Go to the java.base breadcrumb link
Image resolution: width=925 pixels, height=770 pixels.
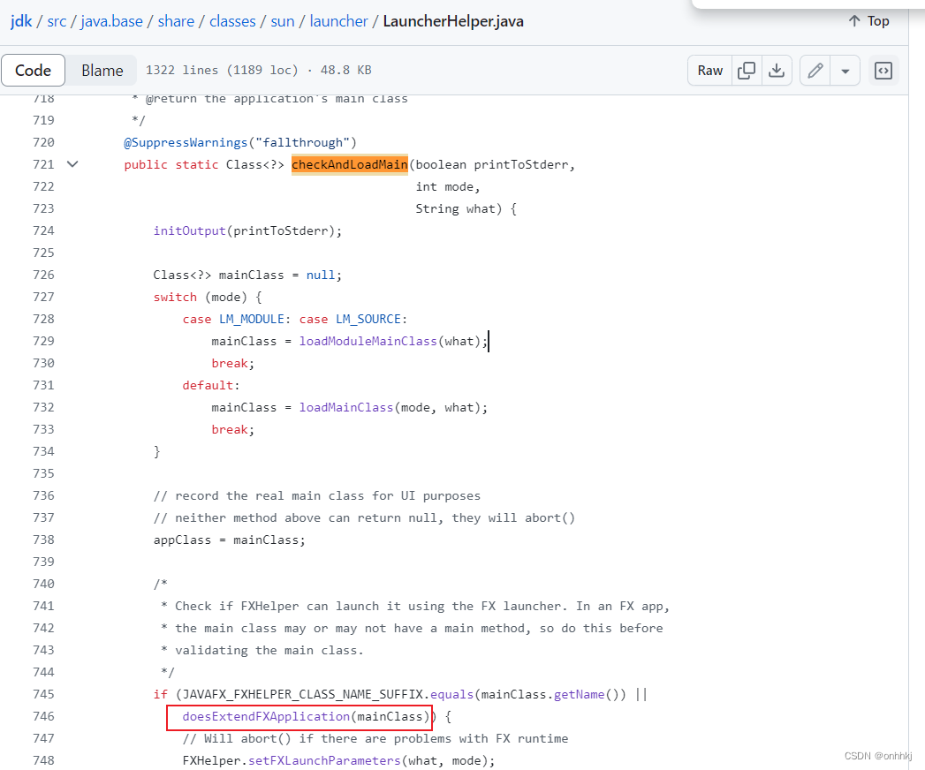click(111, 20)
